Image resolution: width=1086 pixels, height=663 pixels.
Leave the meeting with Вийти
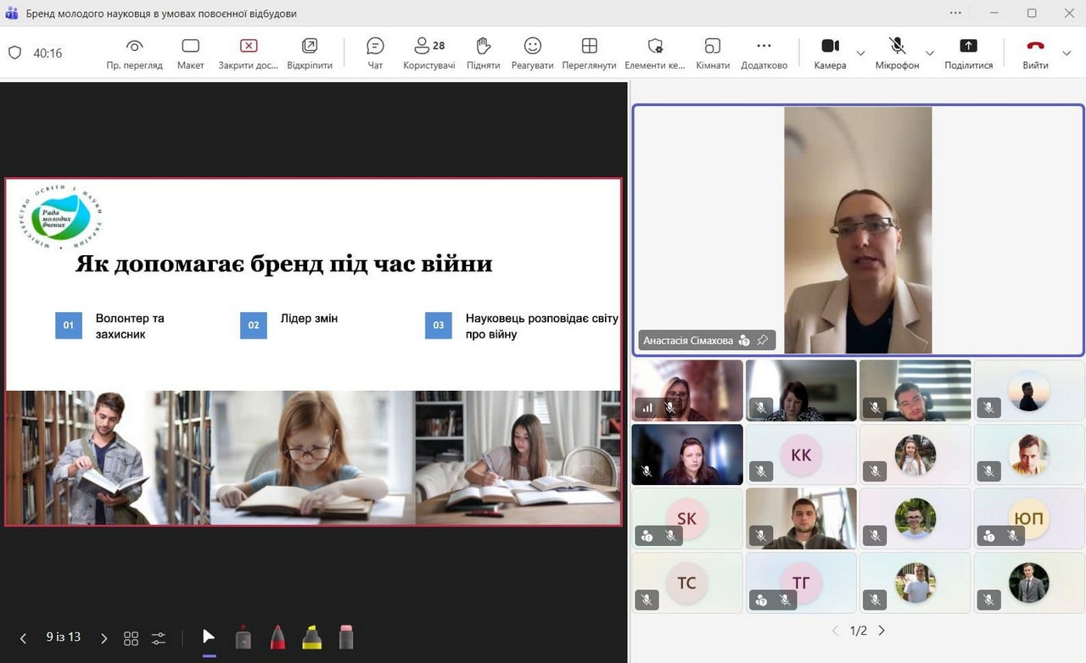[1035, 53]
